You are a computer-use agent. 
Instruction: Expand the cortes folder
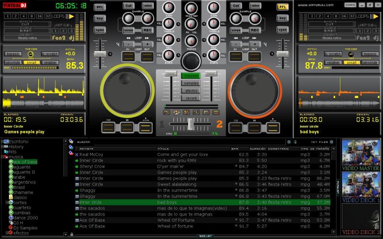coord(7,202)
